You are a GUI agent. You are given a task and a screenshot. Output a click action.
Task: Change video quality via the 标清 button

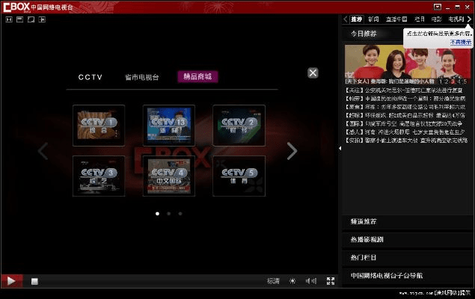[x=273, y=281]
